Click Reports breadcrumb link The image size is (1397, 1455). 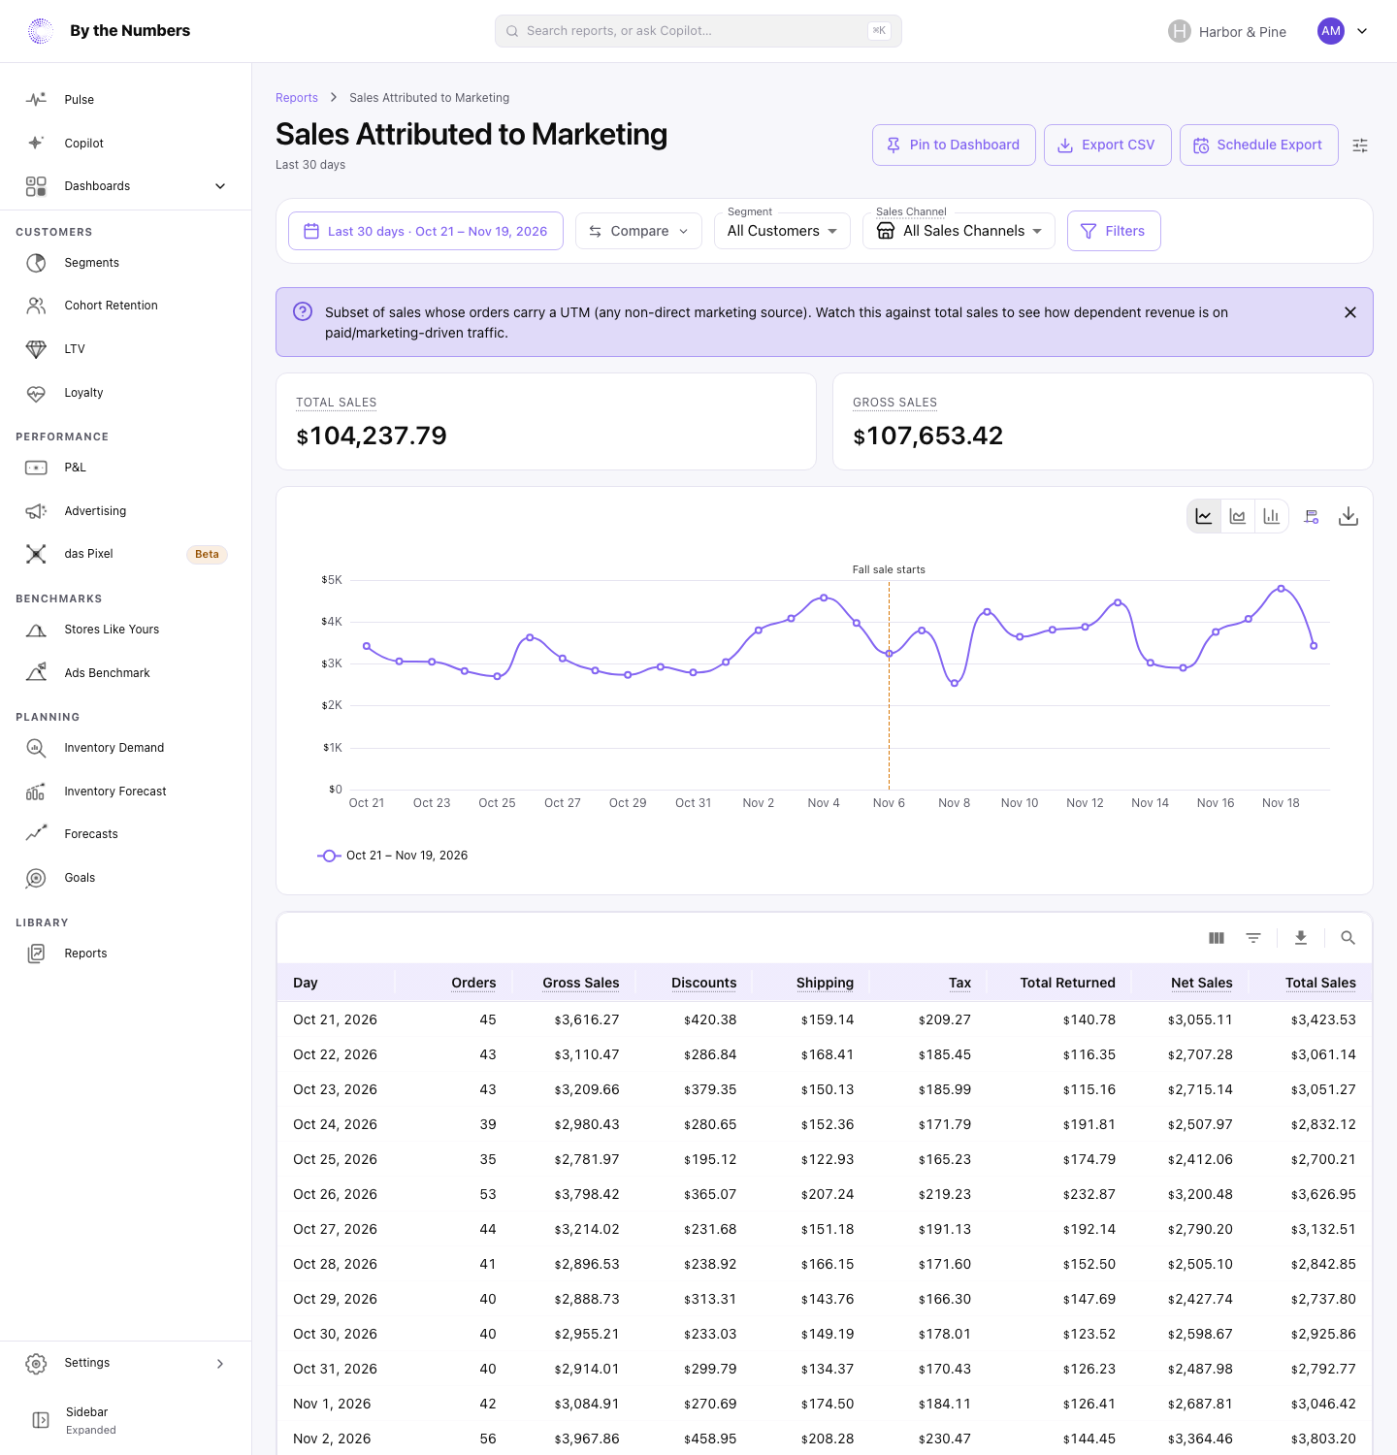(x=297, y=98)
